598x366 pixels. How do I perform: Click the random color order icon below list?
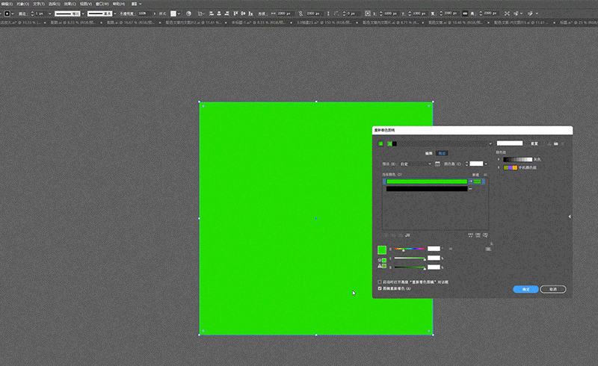[x=470, y=235]
